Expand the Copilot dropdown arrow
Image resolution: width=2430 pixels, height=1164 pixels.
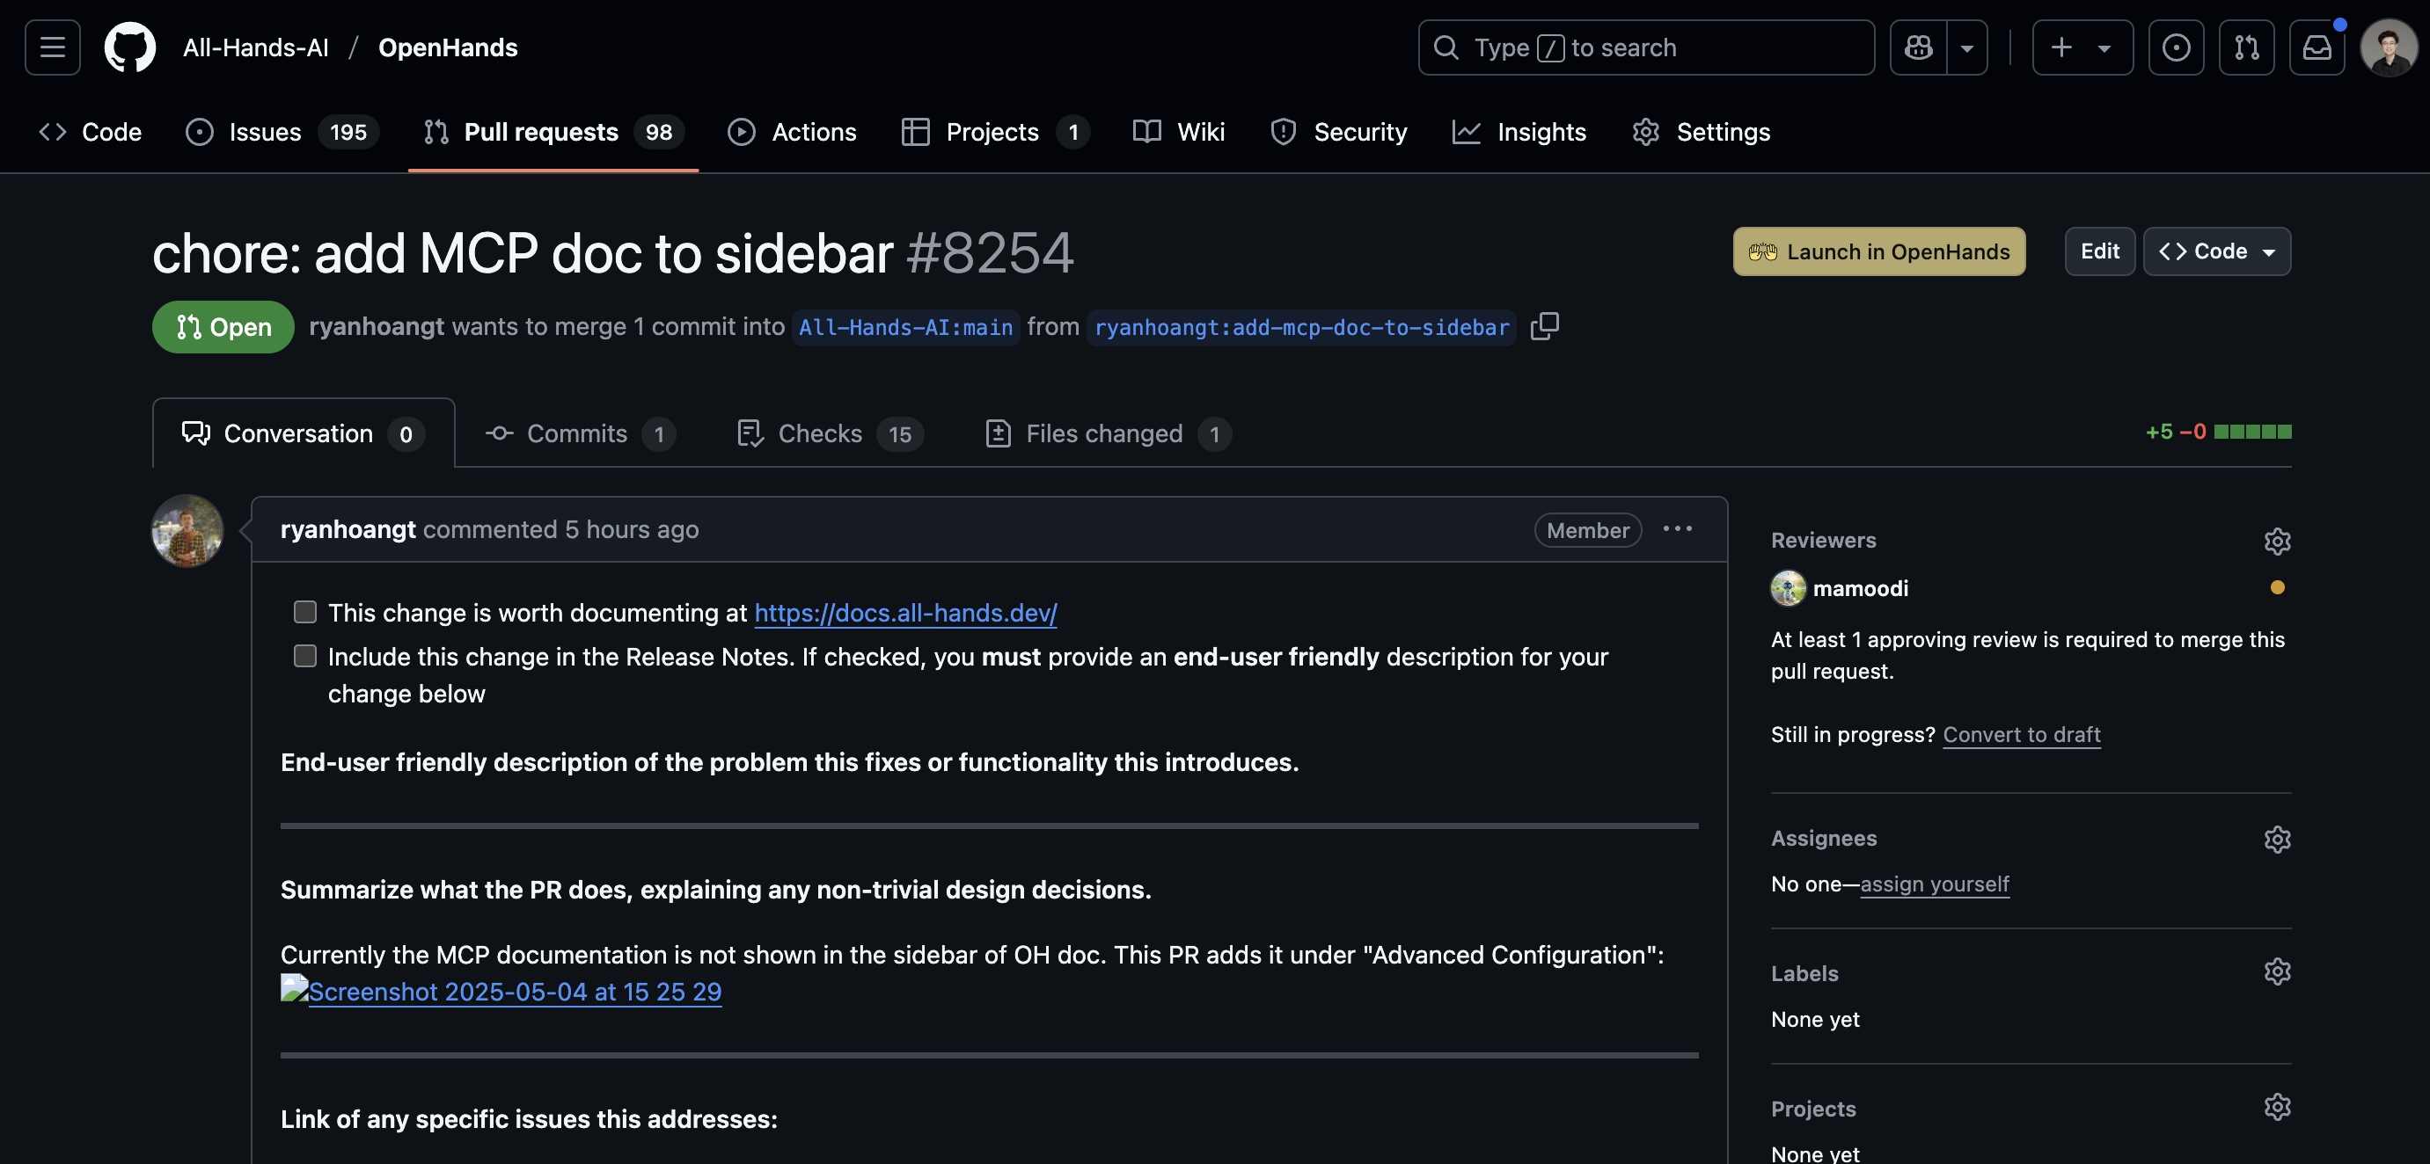1968,47
